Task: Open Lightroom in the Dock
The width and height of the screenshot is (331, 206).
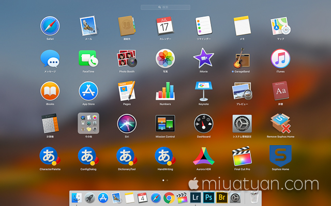Action: 195,198
